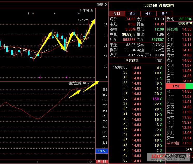This screenshot has width=193, height=164.
Task: Select the 操作 tab
Action: point(164,13)
